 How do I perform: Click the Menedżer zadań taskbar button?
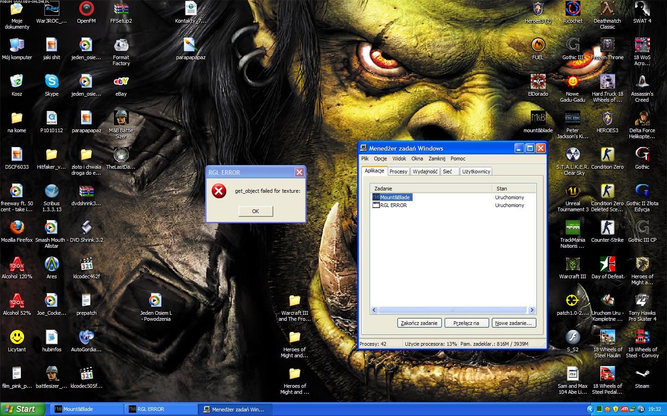tap(235, 409)
